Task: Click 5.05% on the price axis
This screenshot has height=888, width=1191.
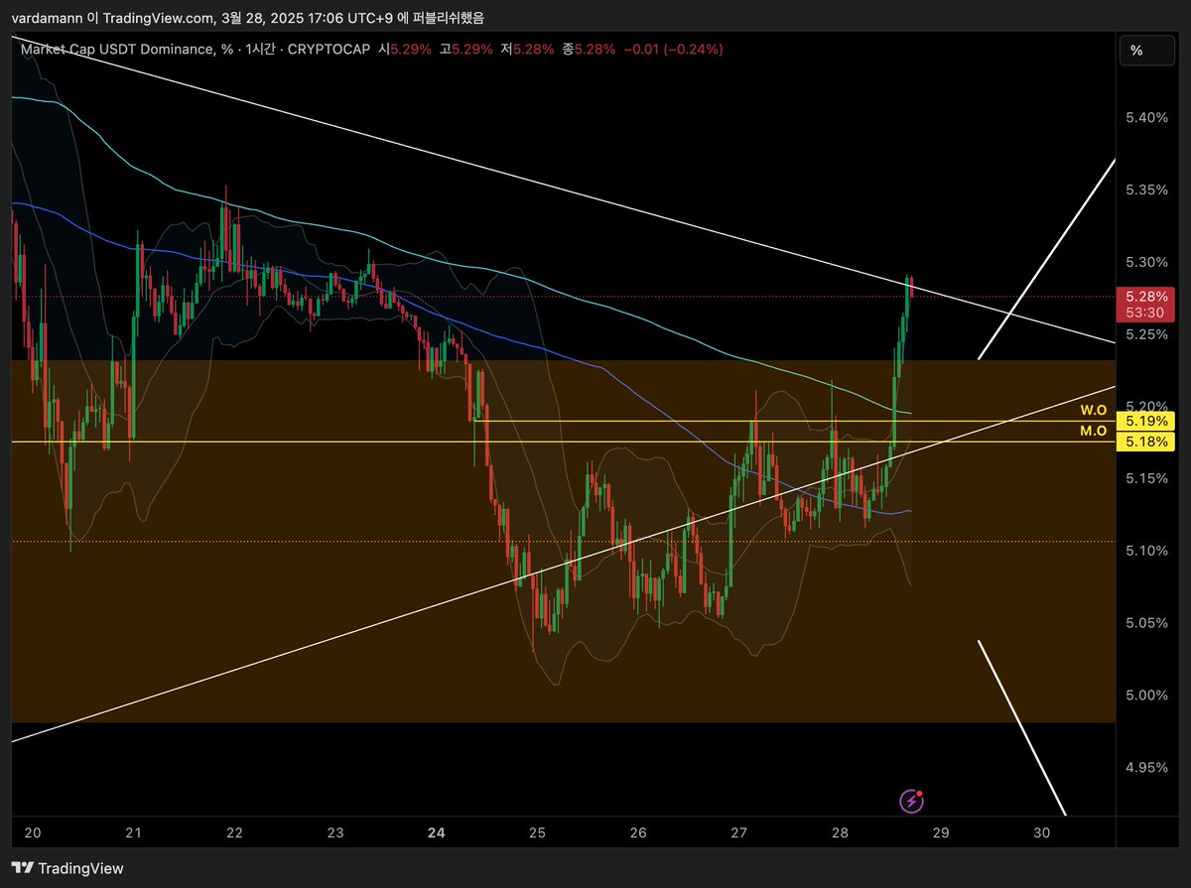Action: coord(1146,623)
